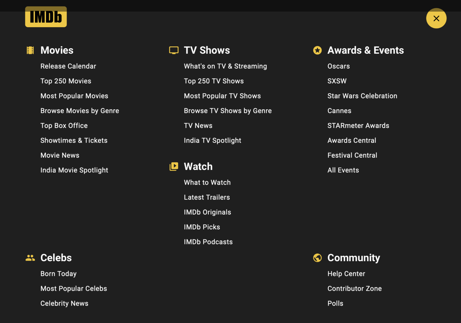
Task: Select the Community section heading
Action: [x=354, y=258]
